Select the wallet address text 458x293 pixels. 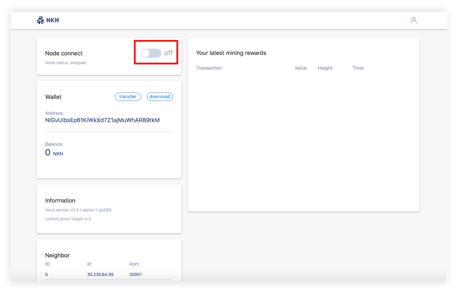pyautogui.click(x=102, y=120)
